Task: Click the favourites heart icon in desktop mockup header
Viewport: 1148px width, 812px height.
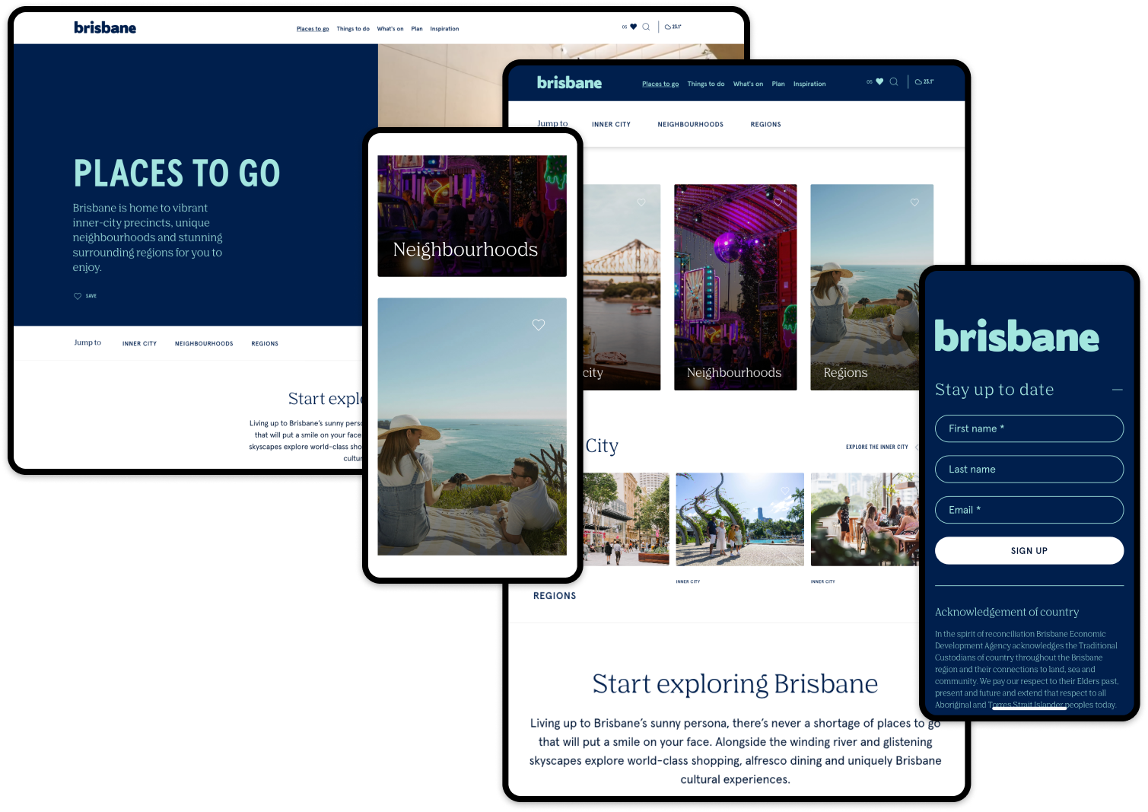Action: (633, 27)
